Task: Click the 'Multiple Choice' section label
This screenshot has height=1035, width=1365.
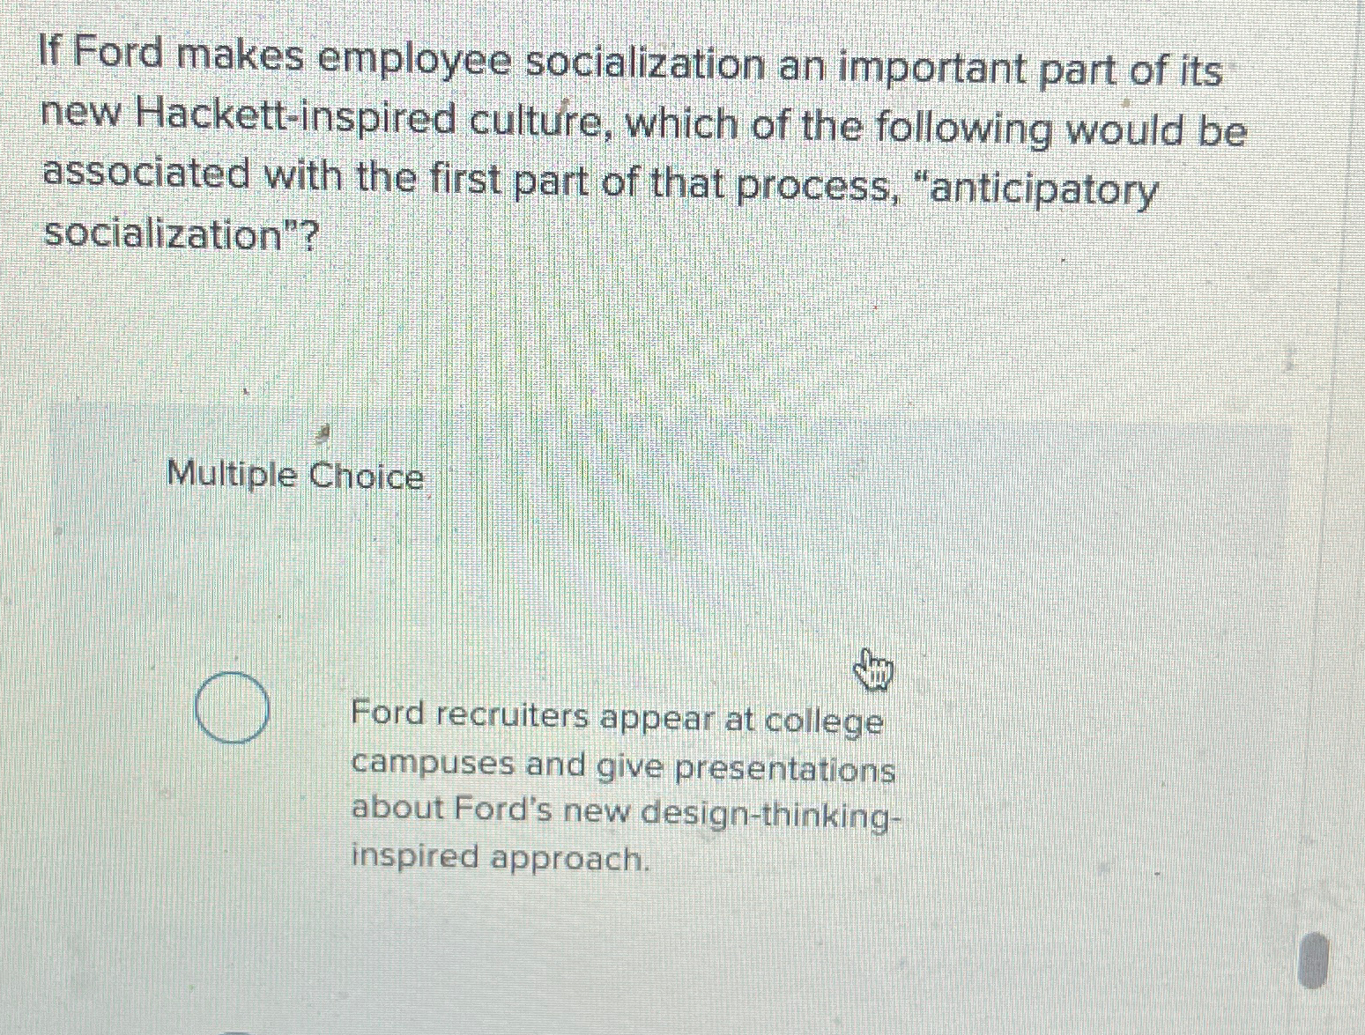Action: 294,476
